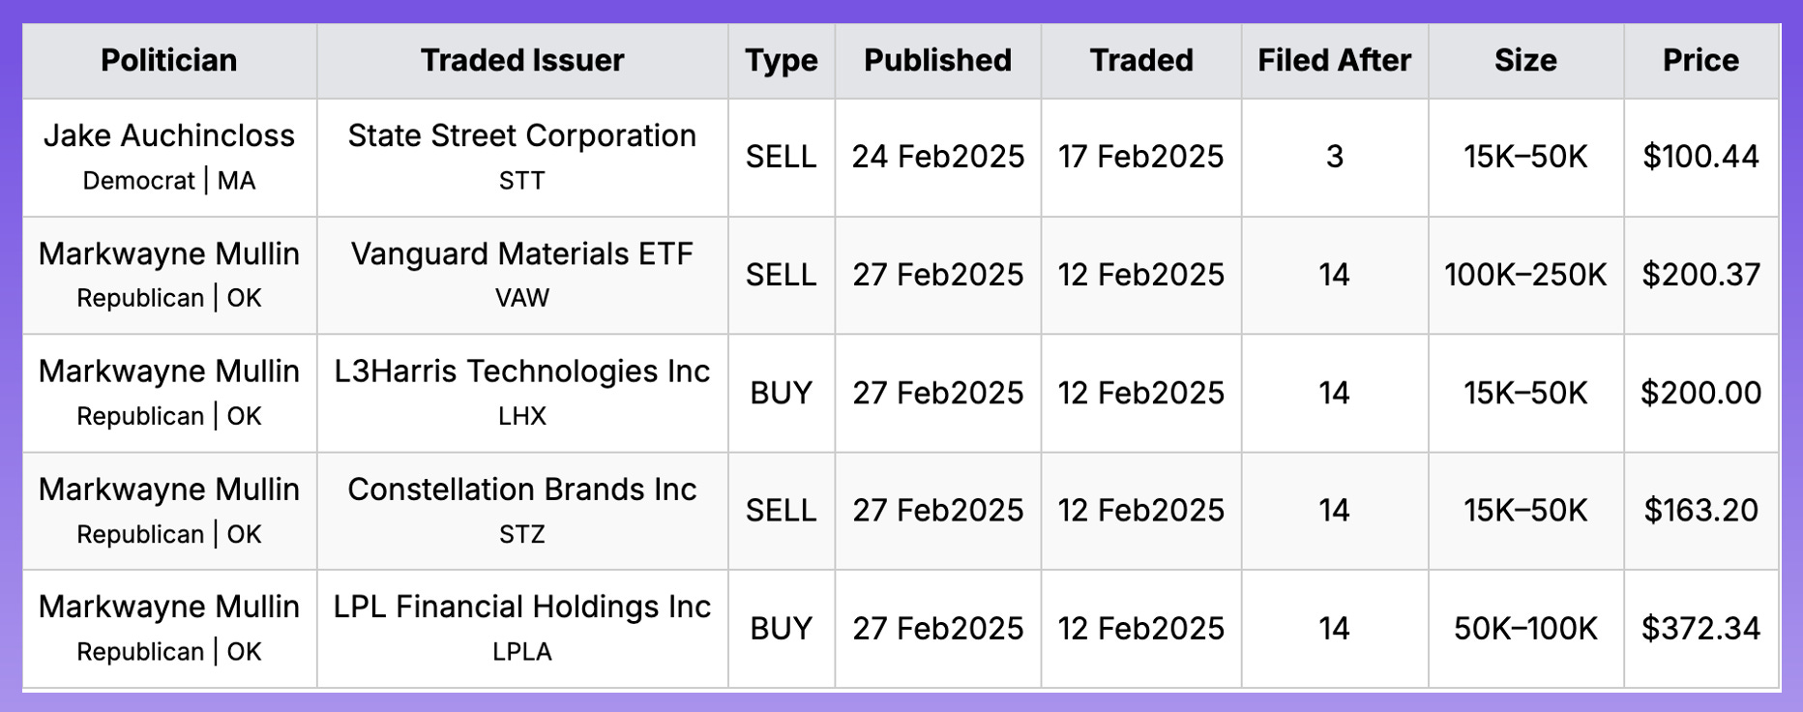Select Vanguard Materials ETF issuer name
This screenshot has height=712, width=1803.
pos(521,253)
